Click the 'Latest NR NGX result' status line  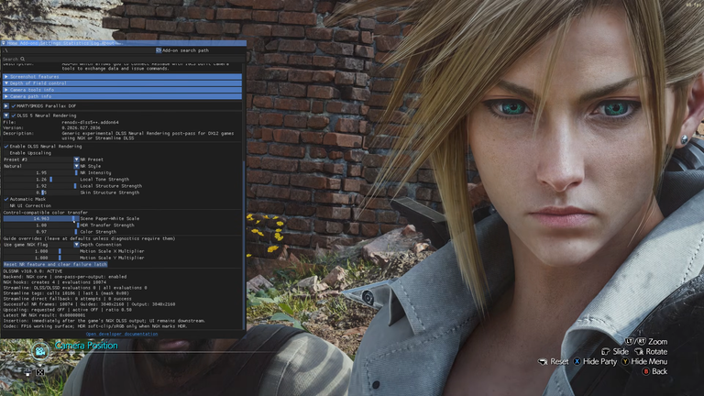[44, 315]
